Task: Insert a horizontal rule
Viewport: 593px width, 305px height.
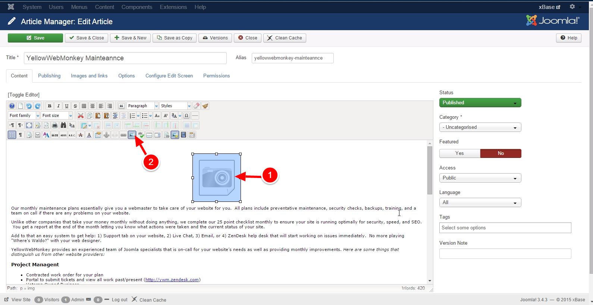Action: pos(195,115)
